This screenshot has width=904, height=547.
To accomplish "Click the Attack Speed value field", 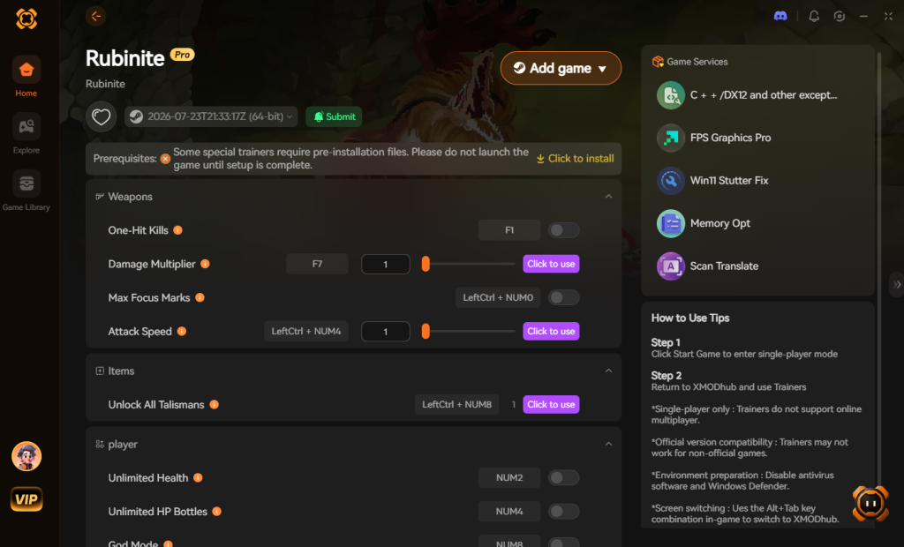I will click(385, 332).
